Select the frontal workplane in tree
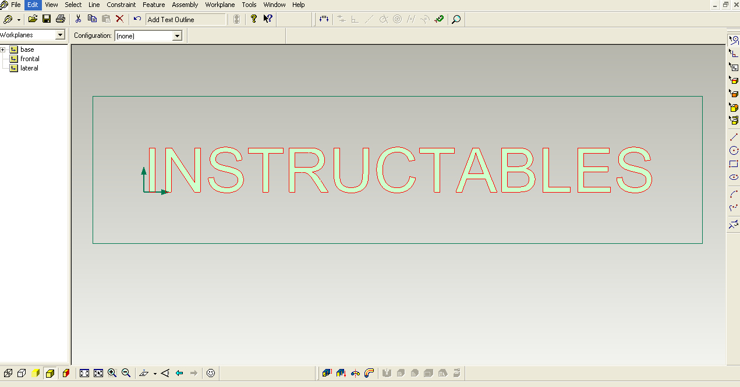Viewport: 740px width, 387px height. [30, 59]
